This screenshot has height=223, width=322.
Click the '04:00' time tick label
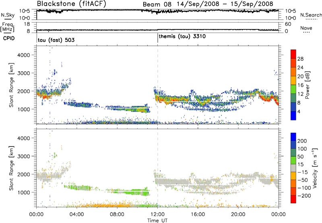(76, 215)
